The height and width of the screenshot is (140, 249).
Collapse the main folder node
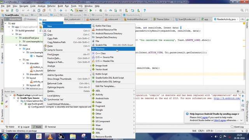tap(16, 45)
